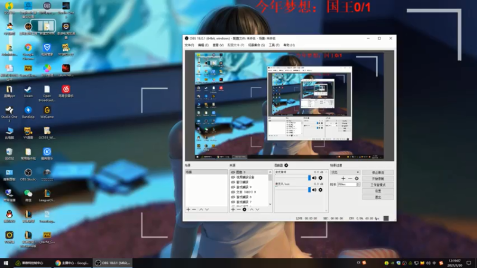
Task: Open the 淡出 scene transition dropdown
Action: (x=345, y=172)
